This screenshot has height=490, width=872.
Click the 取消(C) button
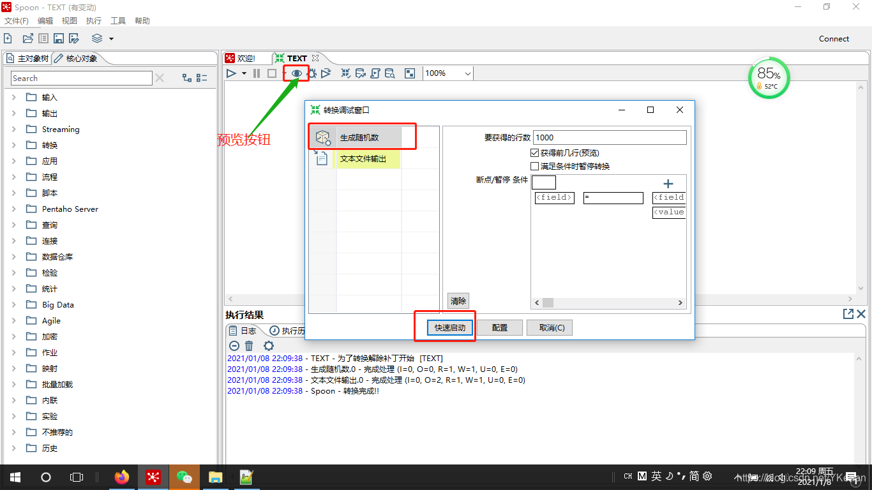pos(549,327)
